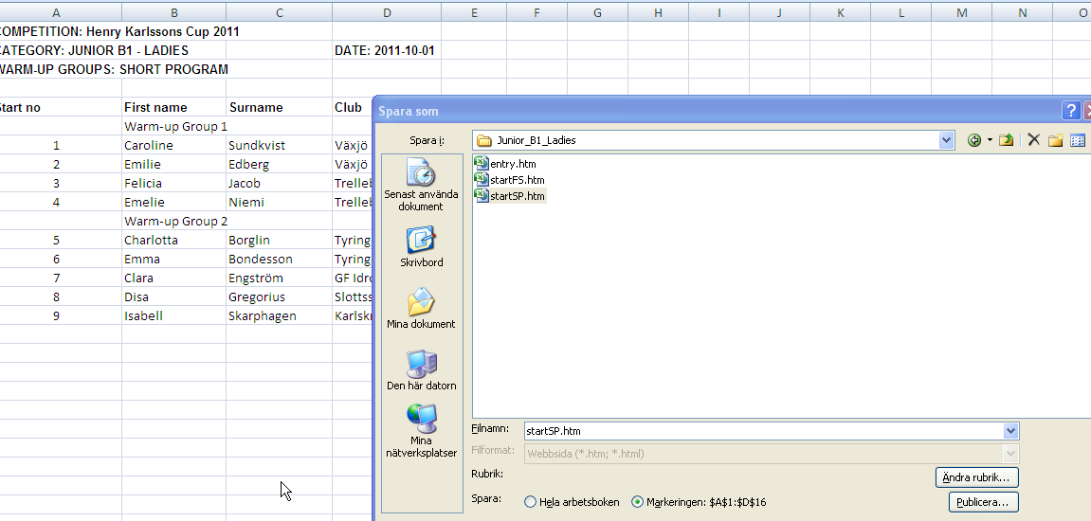Select column G header
This screenshot has height=521, width=1091.
598,12
